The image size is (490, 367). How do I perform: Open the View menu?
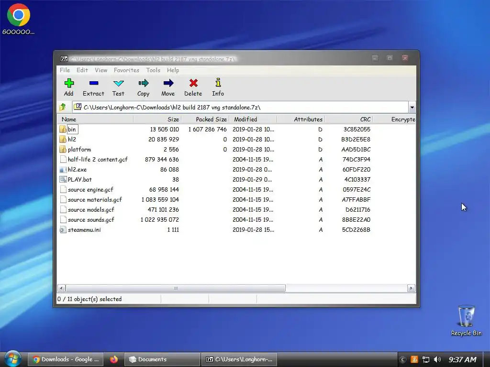[x=101, y=70]
